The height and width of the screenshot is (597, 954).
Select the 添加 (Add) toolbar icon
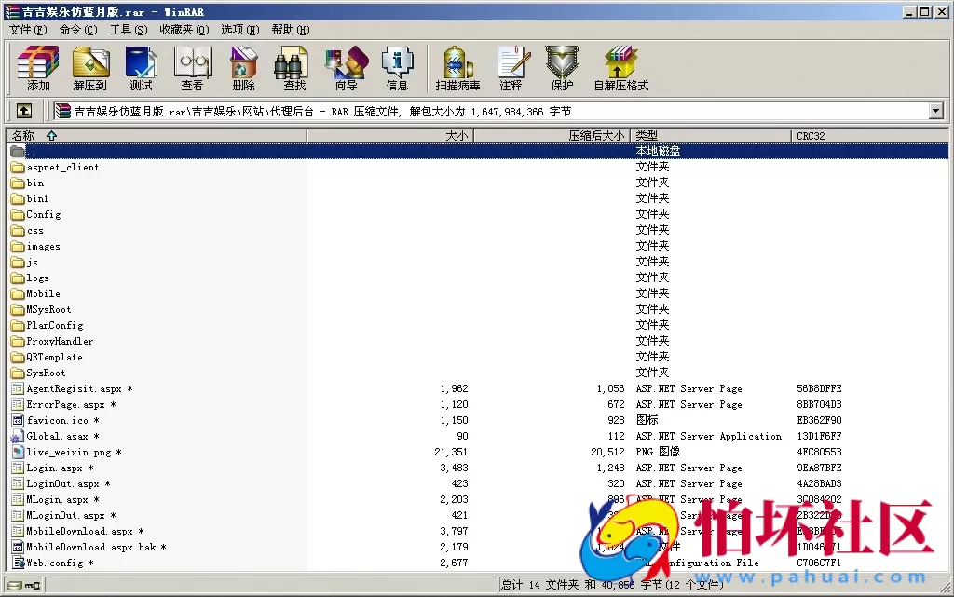click(37, 68)
